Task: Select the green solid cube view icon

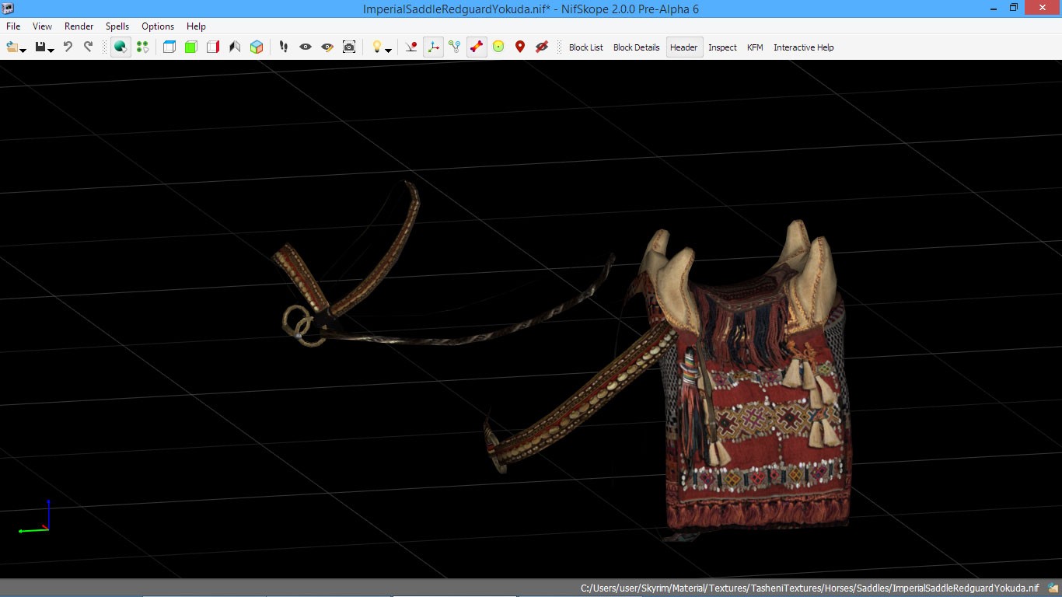Action: pyautogui.click(x=191, y=47)
